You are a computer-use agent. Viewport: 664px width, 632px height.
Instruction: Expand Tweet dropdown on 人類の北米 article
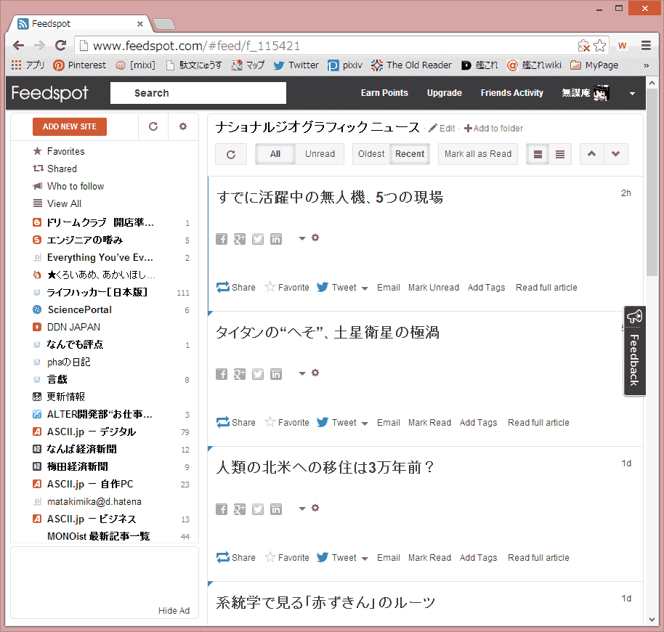click(365, 559)
